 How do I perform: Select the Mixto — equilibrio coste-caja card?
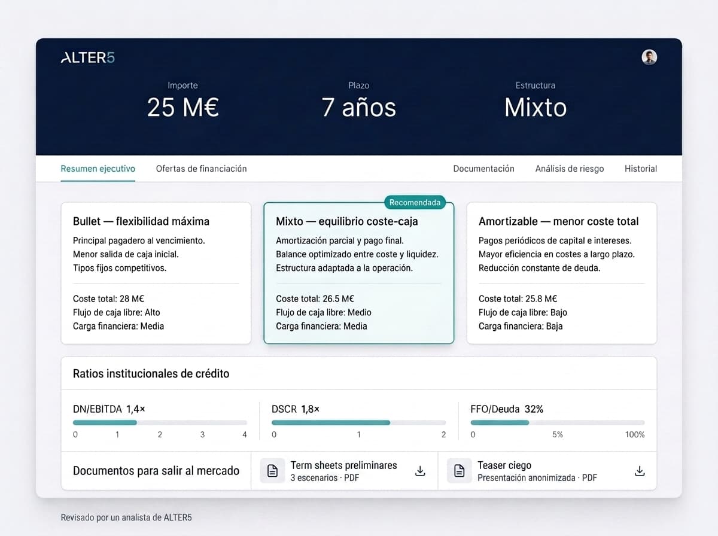click(358, 273)
